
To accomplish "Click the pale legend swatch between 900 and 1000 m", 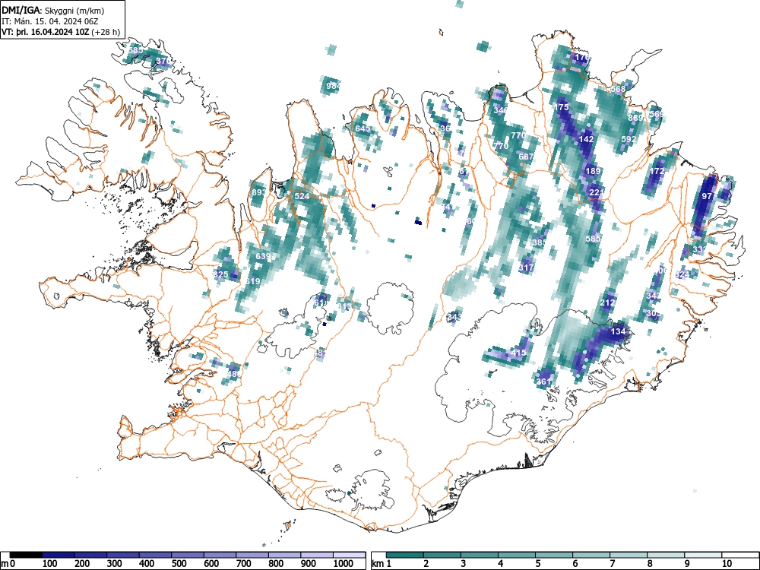I will point(317,555).
